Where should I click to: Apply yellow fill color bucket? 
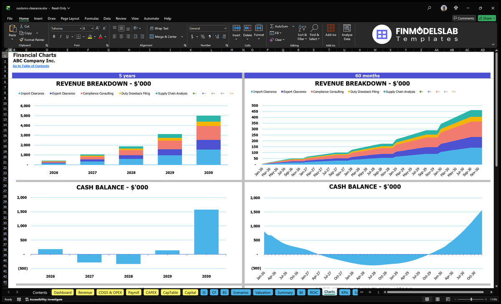(90, 37)
